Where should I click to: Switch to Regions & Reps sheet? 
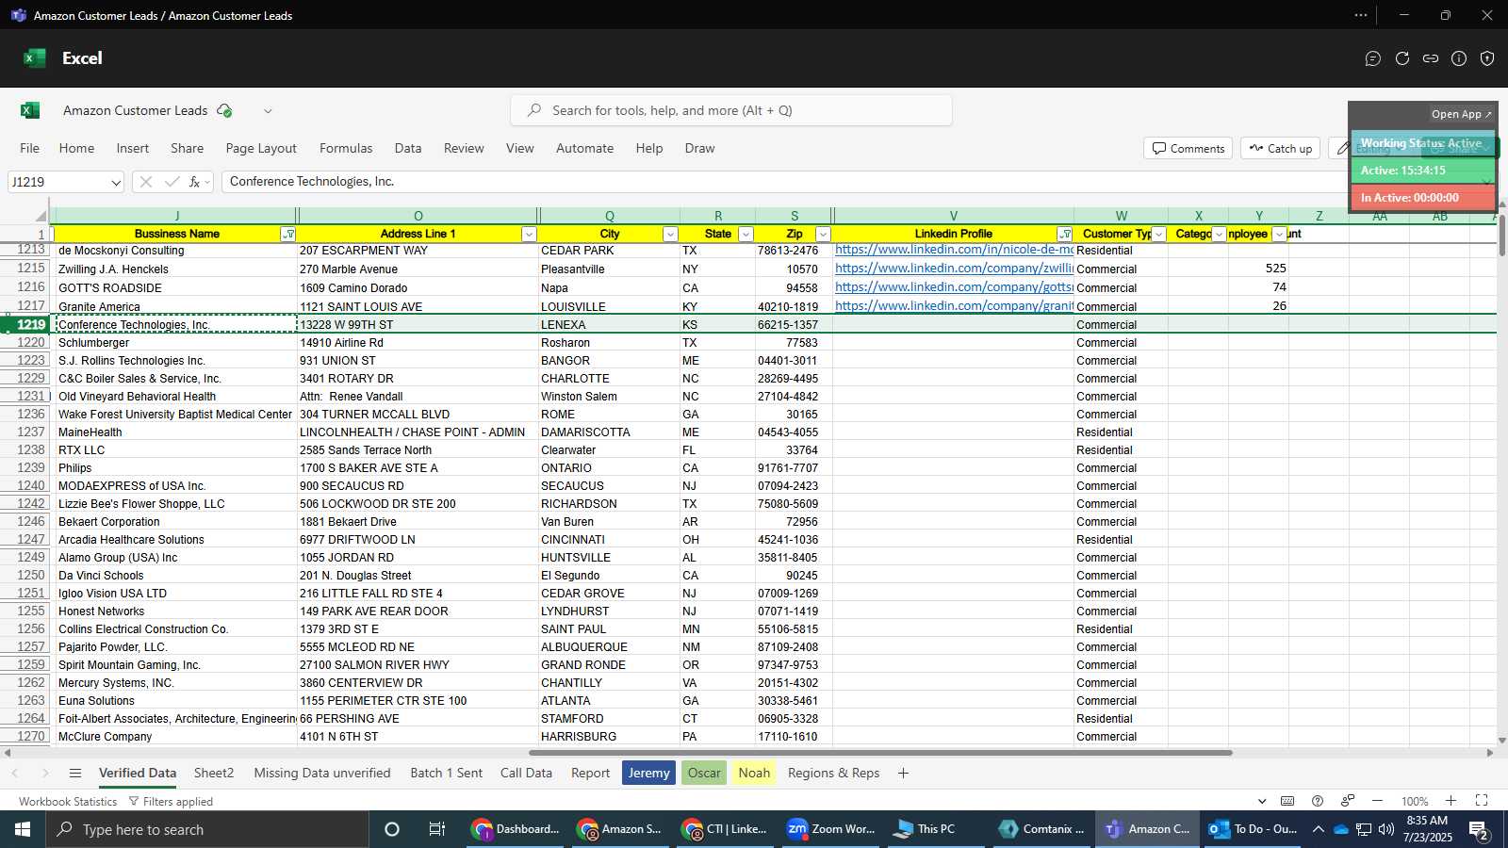pos(833,773)
